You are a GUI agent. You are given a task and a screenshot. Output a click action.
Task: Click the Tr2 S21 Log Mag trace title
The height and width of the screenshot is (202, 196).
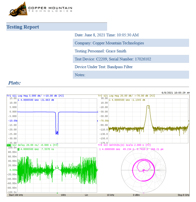point(127,96)
